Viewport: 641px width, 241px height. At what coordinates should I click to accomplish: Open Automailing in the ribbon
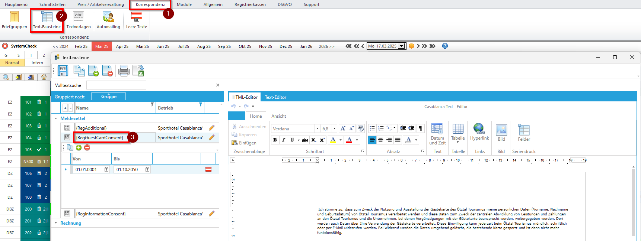tap(108, 20)
